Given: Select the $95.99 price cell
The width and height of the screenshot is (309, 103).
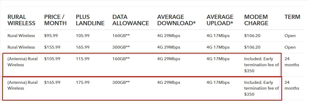Looking at the screenshot, I should click(x=51, y=36).
